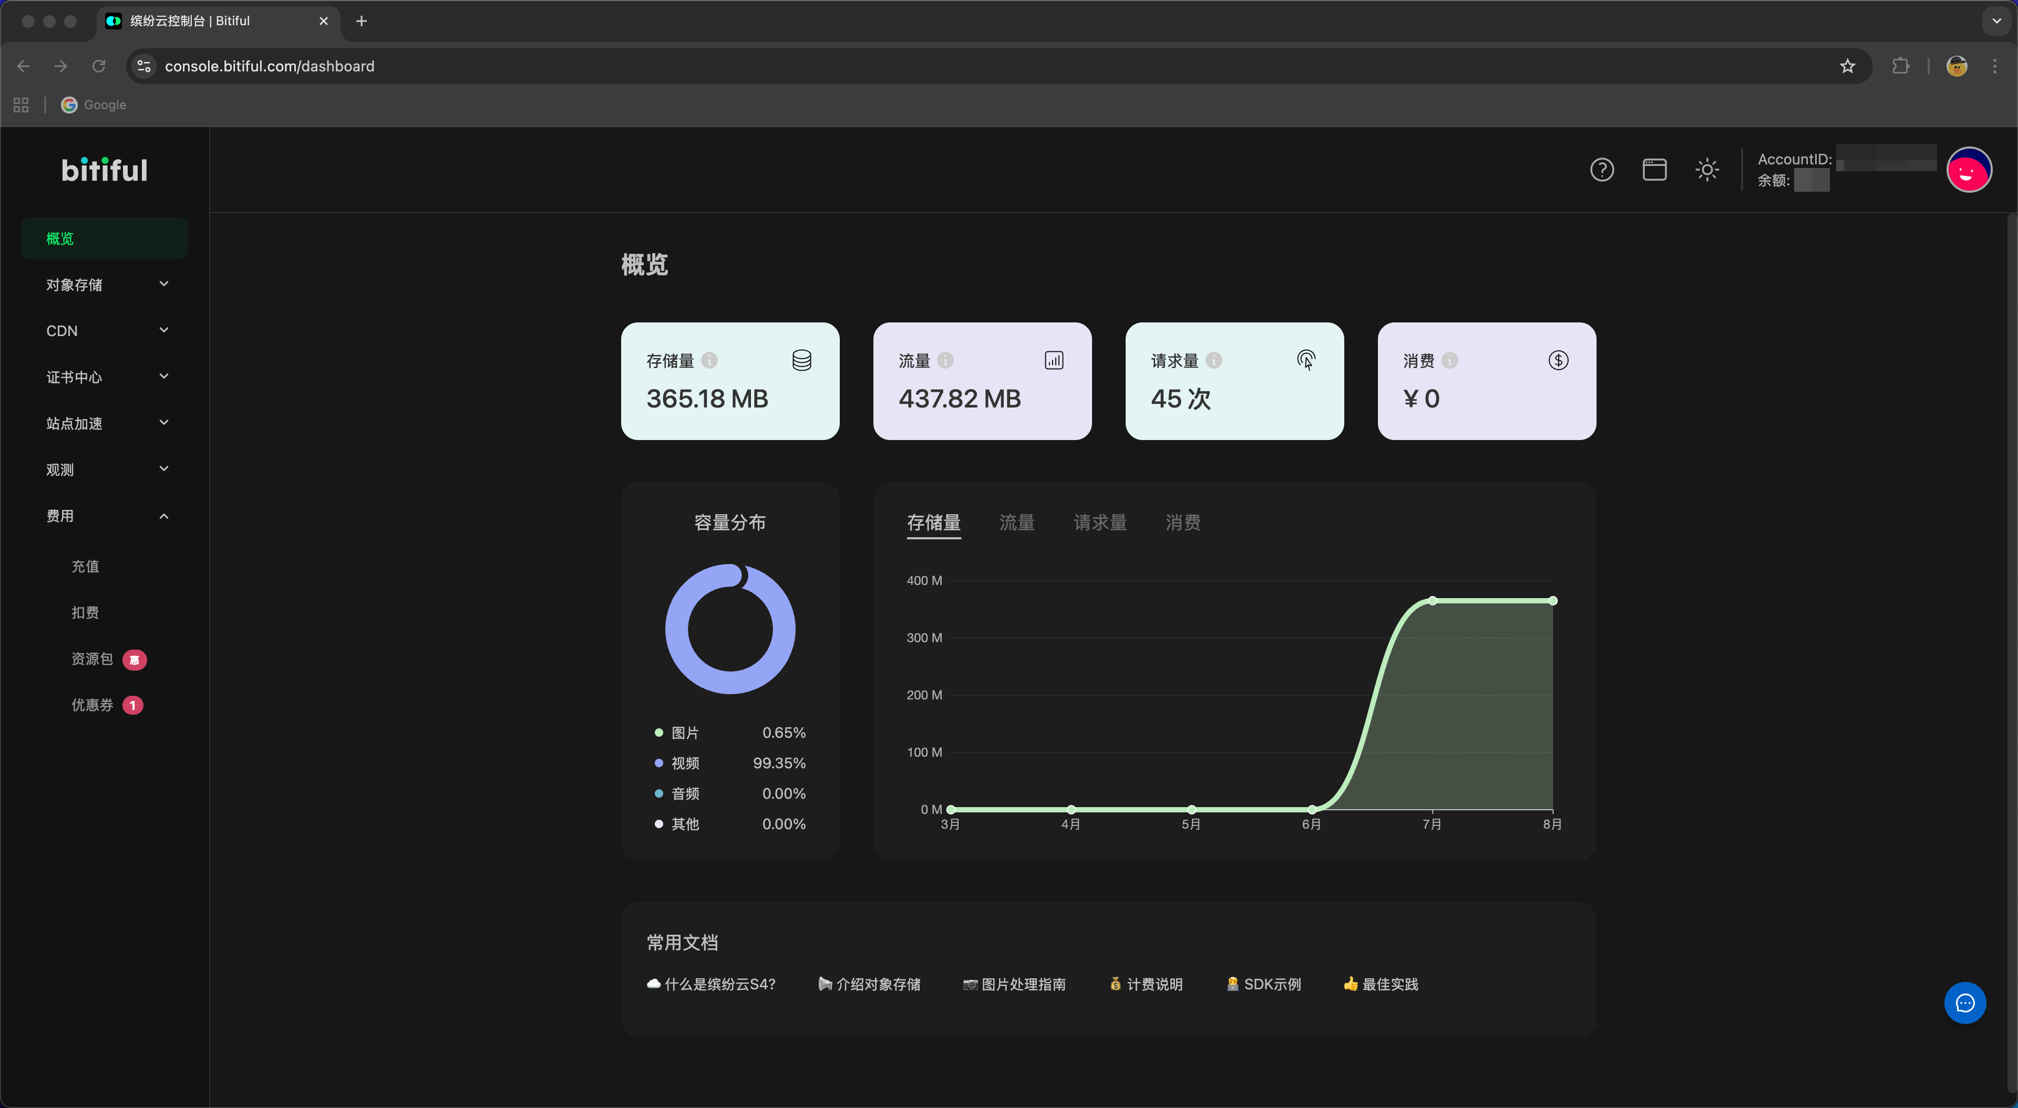Expand 观测 sidebar menu
The width and height of the screenshot is (2018, 1108).
click(104, 470)
